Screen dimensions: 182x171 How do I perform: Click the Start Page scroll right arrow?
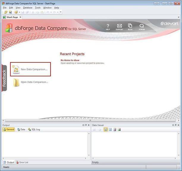point(178,120)
